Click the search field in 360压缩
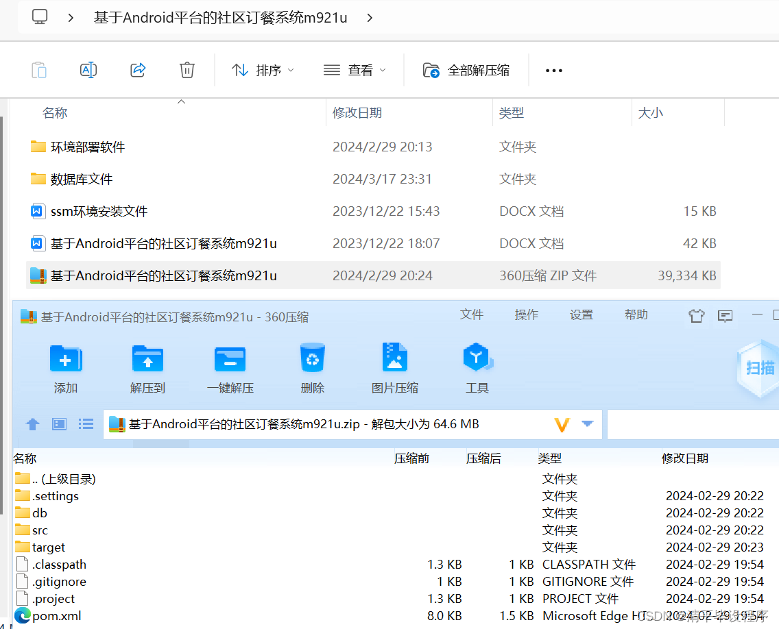779x629 pixels. click(x=693, y=424)
